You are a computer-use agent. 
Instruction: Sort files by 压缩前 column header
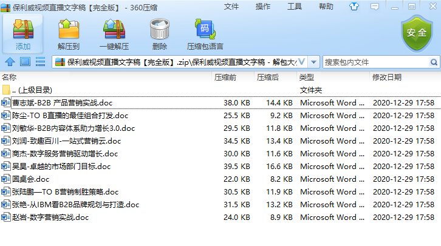pos(225,78)
